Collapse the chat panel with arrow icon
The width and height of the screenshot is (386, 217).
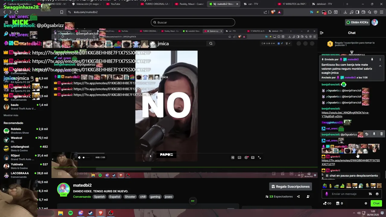pyautogui.click(x=321, y=33)
